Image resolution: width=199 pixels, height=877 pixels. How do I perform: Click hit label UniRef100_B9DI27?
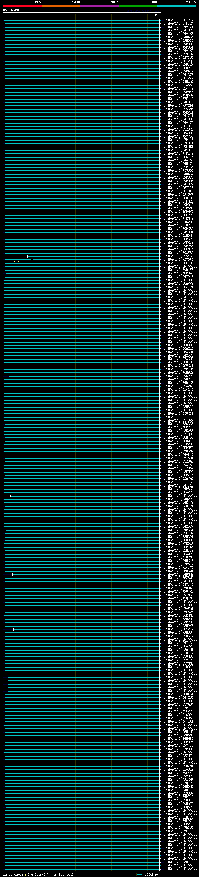178,65
